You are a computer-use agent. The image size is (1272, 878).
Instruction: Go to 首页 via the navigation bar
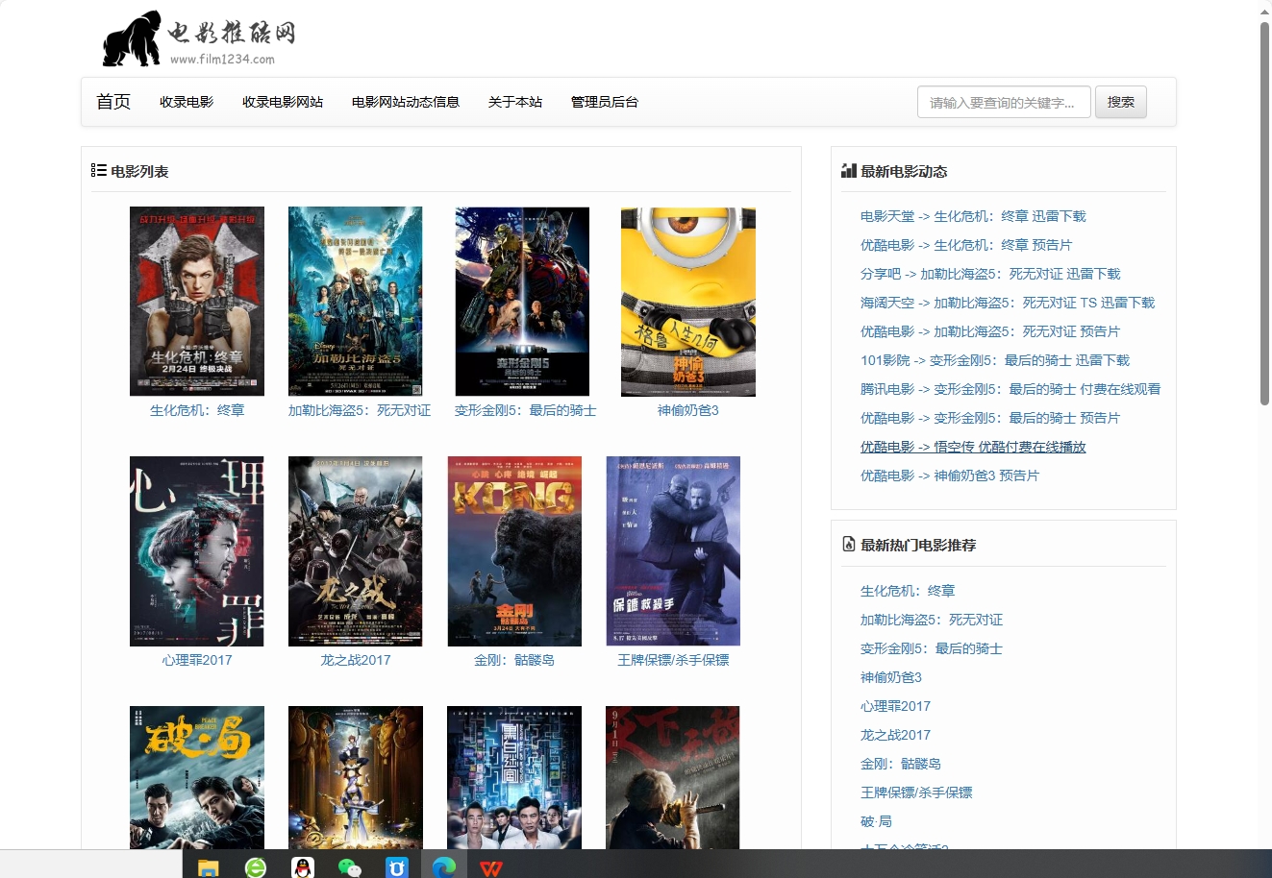coord(112,102)
